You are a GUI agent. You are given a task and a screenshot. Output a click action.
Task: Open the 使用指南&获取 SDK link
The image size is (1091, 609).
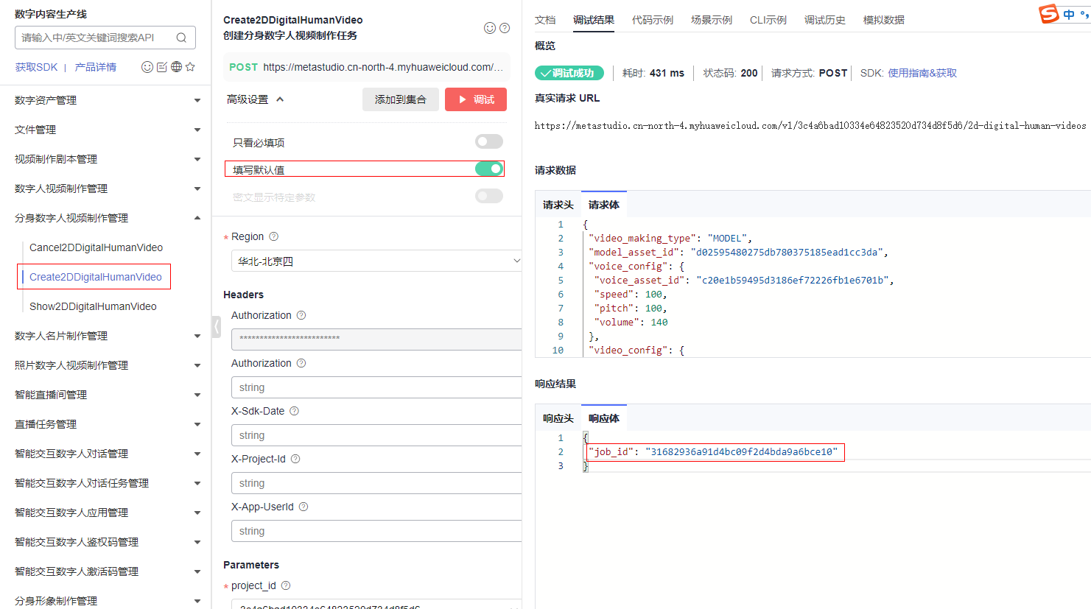pos(922,73)
